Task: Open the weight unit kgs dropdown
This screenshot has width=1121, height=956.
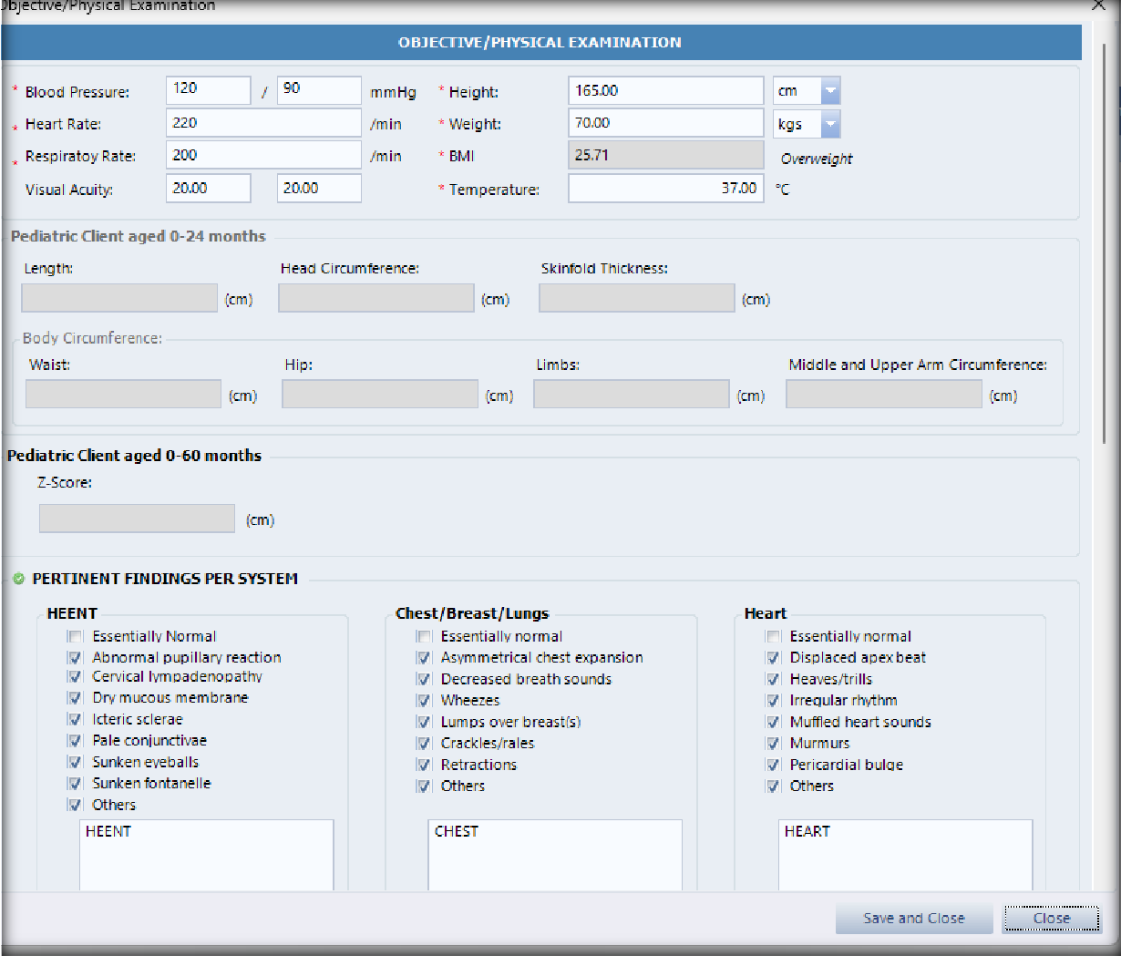Action: point(829,124)
